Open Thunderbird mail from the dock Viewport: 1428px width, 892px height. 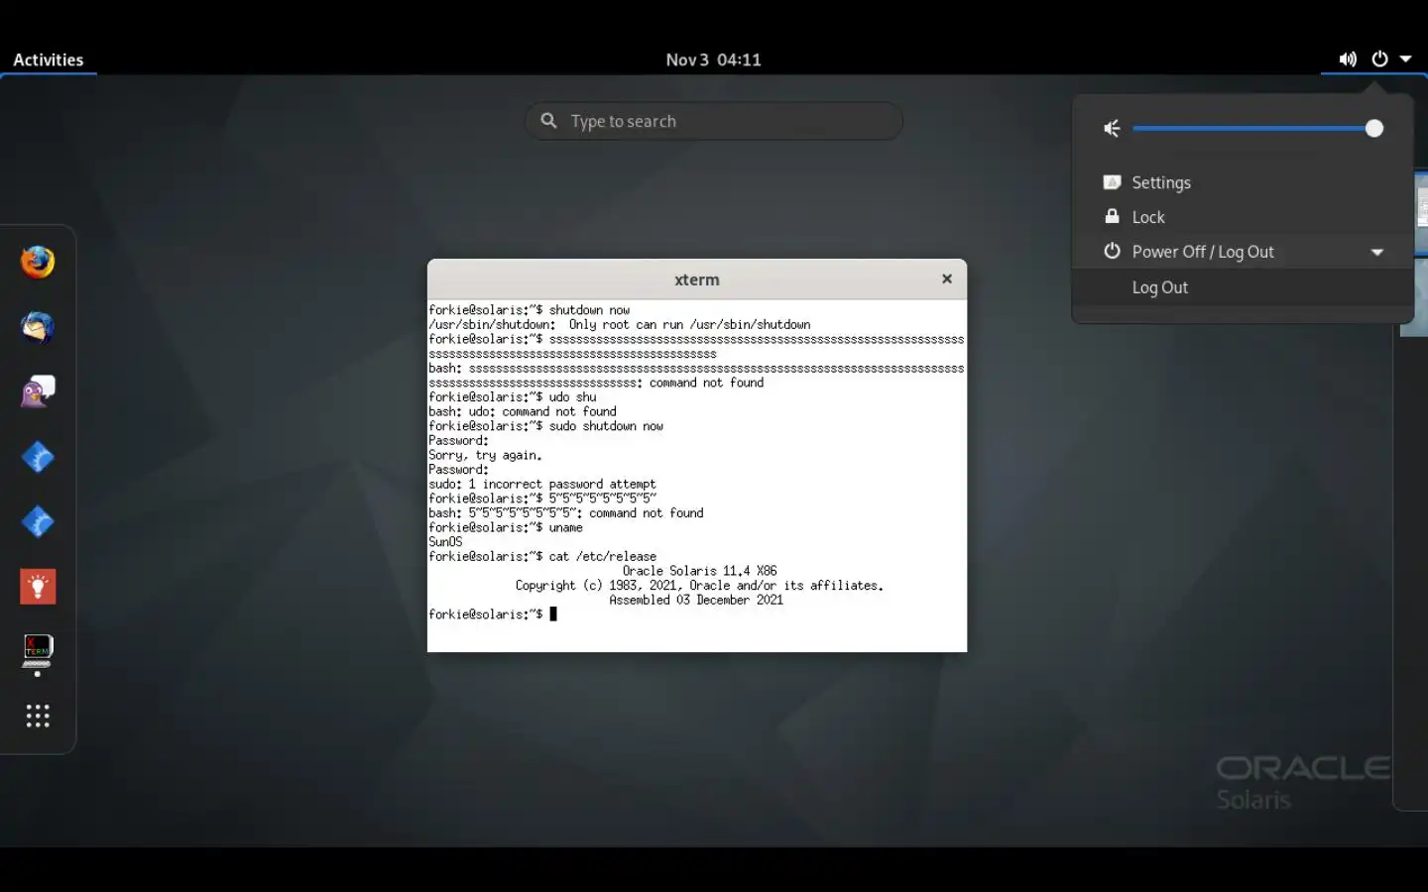pos(38,327)
